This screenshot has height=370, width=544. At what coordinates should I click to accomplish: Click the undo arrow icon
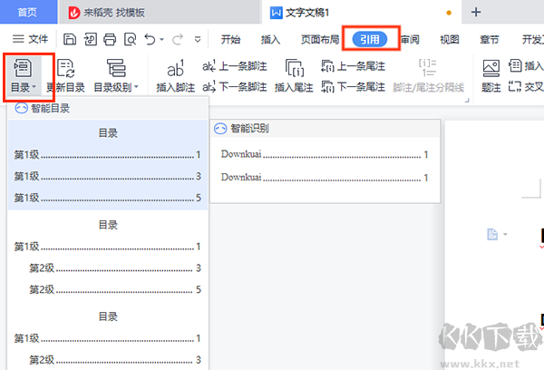[150, 39]
